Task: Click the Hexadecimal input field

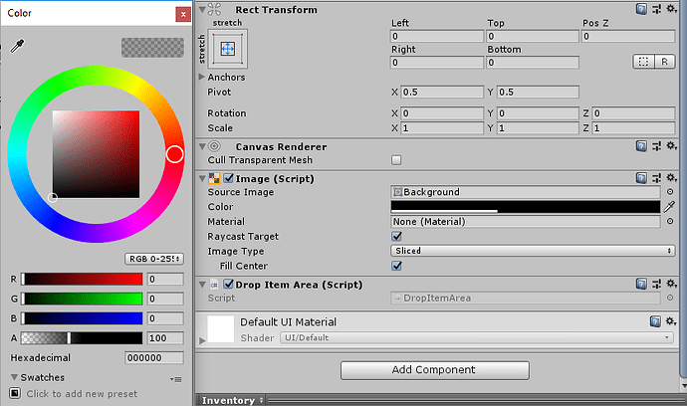Action: click(x=154, y=358)
